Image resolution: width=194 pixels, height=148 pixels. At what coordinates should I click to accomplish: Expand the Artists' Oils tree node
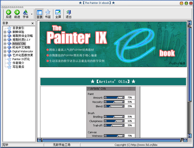(5, 43)
